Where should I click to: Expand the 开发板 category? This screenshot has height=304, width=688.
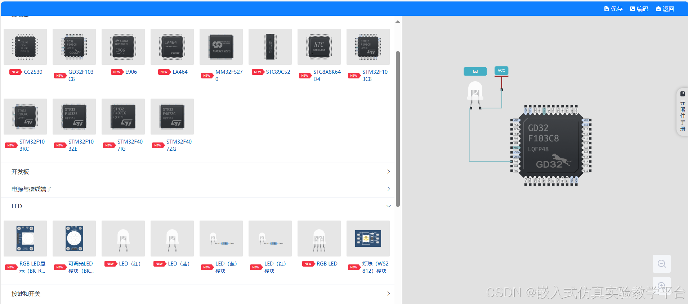click(198, 172)
